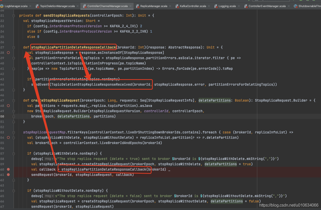Image resolution: width=321 pixels, height=210 pixels.
Task: Click fold marker on the '}.map(pe =>' line
Action: pos(14,68)
